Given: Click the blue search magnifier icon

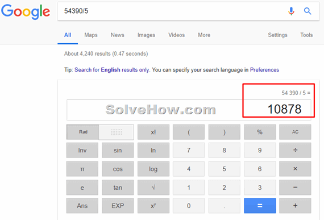Looking at the screenshot, I should coord(308,11).
